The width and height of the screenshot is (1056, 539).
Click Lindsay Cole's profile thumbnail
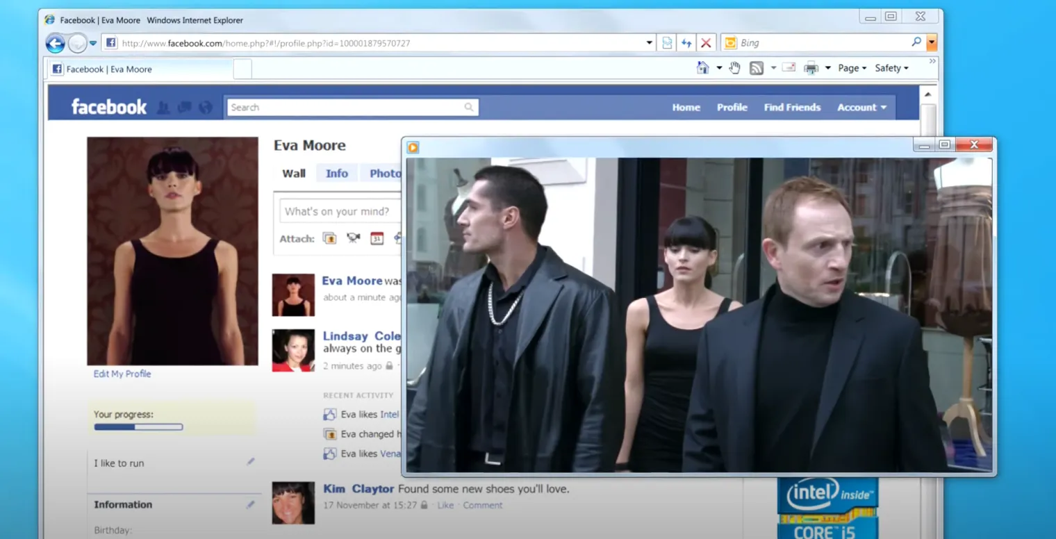tap(293, 351)
